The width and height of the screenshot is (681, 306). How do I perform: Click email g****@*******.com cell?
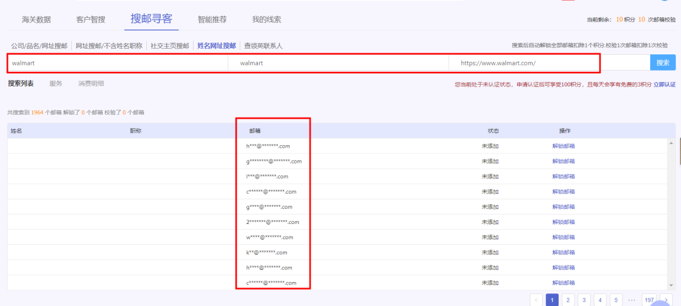point(269,207)
